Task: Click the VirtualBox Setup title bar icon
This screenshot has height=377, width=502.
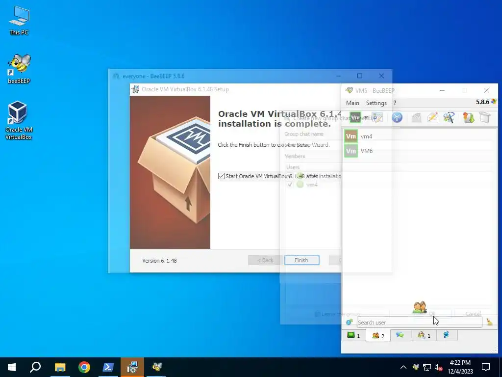Action: click(135, 89)
